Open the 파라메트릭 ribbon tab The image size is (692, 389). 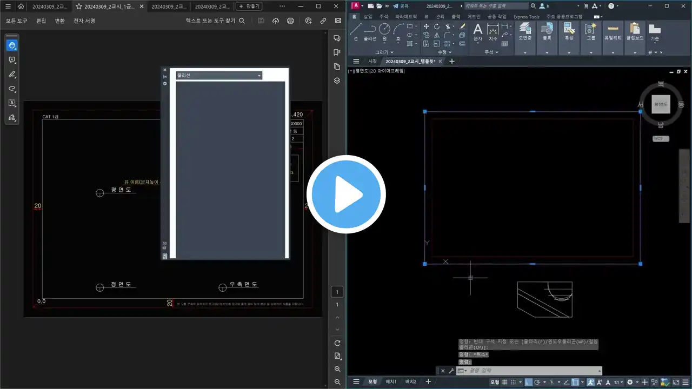(406, 17)
